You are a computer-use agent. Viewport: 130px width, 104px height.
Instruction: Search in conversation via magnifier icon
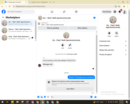tap(116, 33)
